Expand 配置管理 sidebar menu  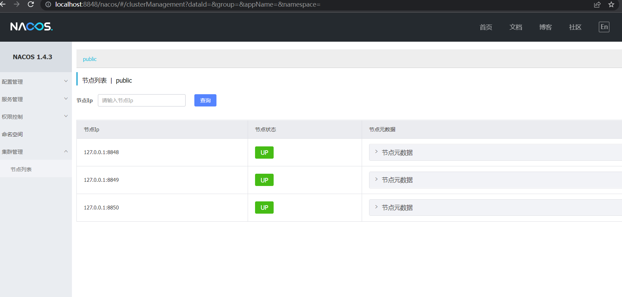36,82
